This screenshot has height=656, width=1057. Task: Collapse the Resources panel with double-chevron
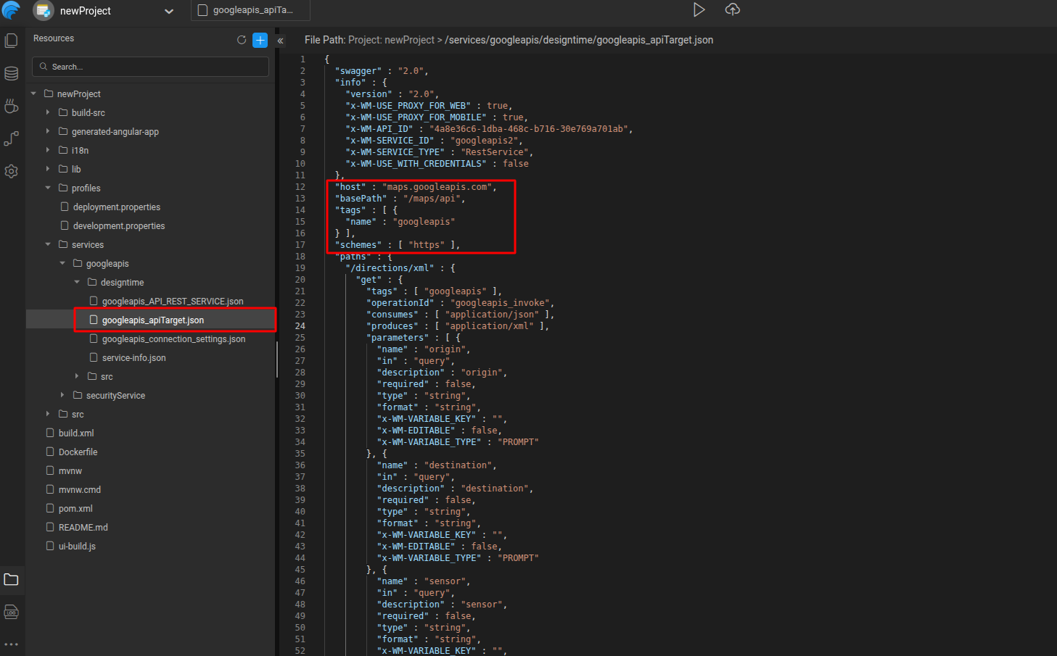pyautogui.click(x=280, y=41)
